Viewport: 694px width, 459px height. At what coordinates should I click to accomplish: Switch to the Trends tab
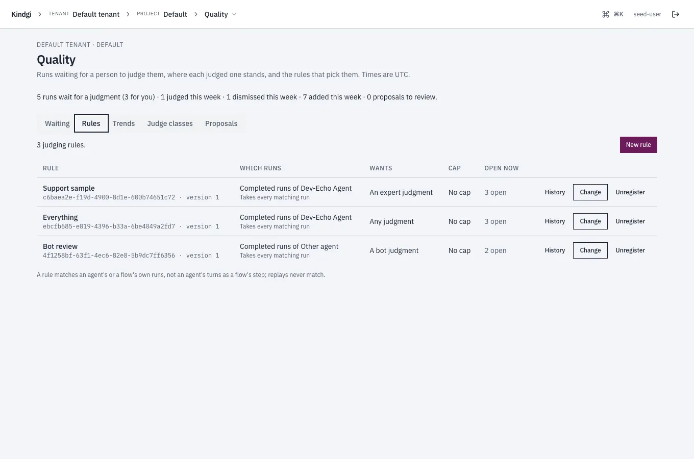tap(123, 123)
